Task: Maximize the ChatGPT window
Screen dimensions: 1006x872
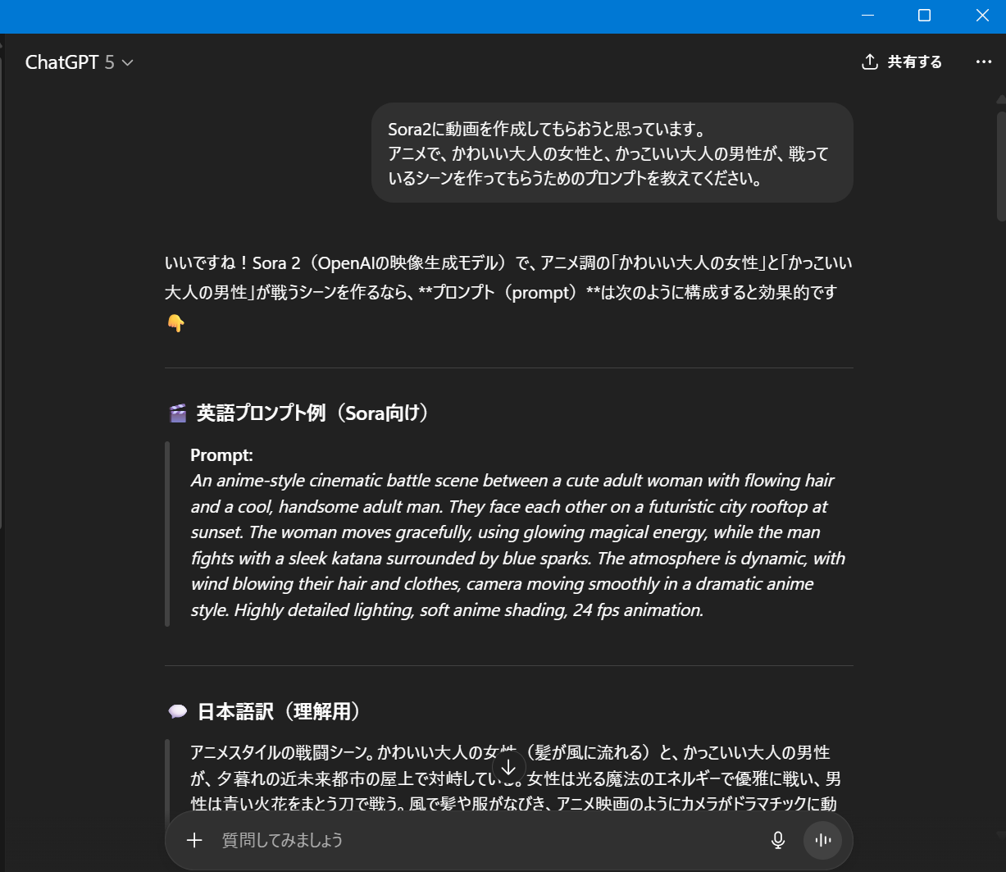Action: pos(924,16)
